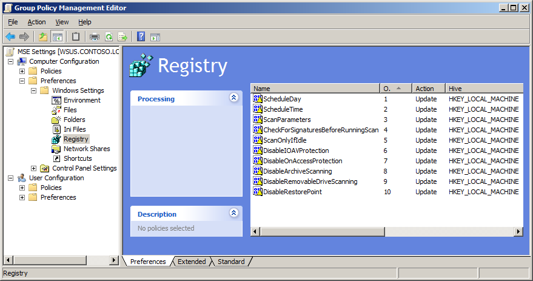Viewport: 533px width, 281px height.
Task: Click the Print icon in toolbar
Action: coord(95,36)
